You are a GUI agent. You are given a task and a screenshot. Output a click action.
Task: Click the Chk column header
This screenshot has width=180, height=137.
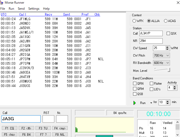(x=97, y=15)
